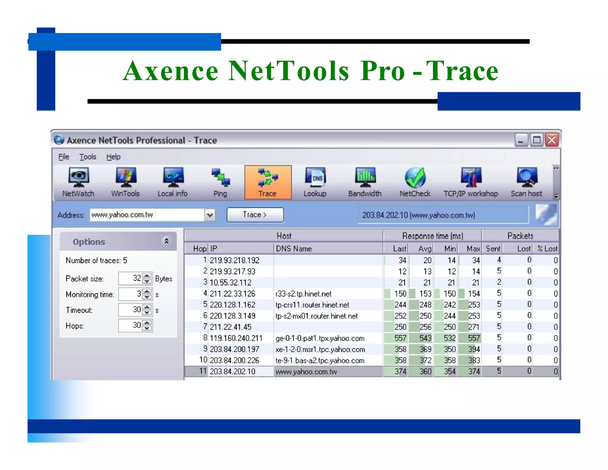
Task: Expand the toolbar overflow arrow
Action: pos(556,197)
